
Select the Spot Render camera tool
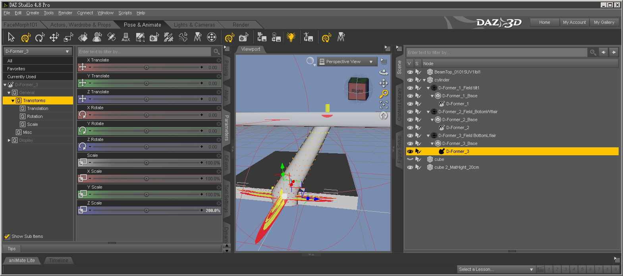tap(154, 37)
